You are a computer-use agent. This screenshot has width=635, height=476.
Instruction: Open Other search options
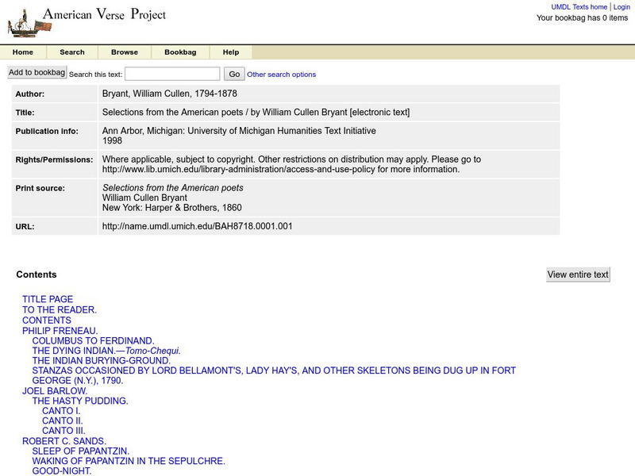[x=283, y=74]
